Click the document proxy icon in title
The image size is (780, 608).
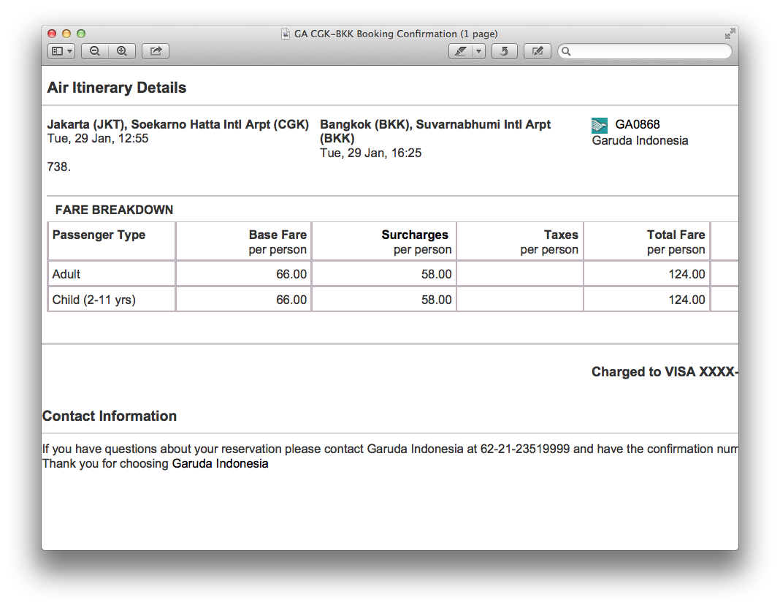pos(286,34)
